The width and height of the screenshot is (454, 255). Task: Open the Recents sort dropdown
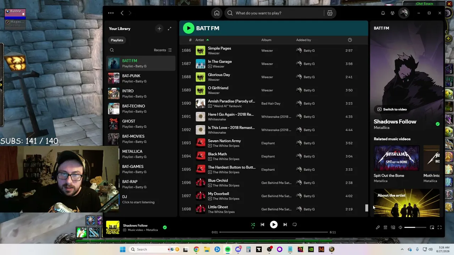tap(163, 50)
